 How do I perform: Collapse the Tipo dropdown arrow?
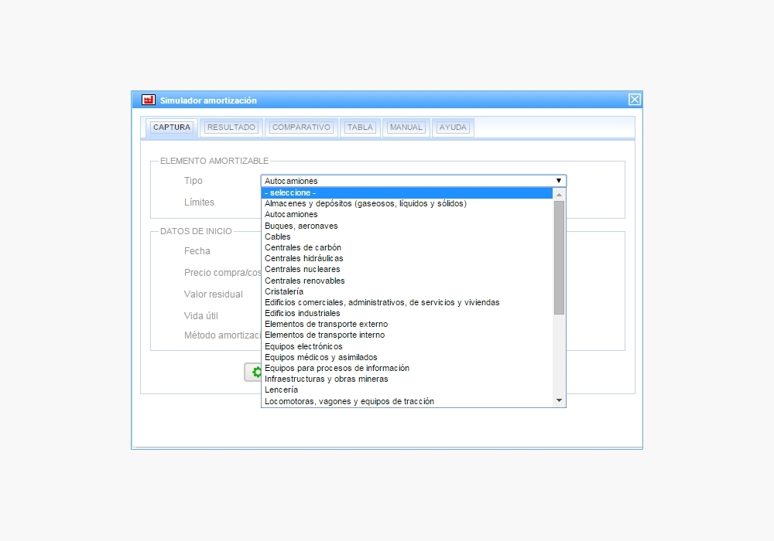[x=559, y=181]
